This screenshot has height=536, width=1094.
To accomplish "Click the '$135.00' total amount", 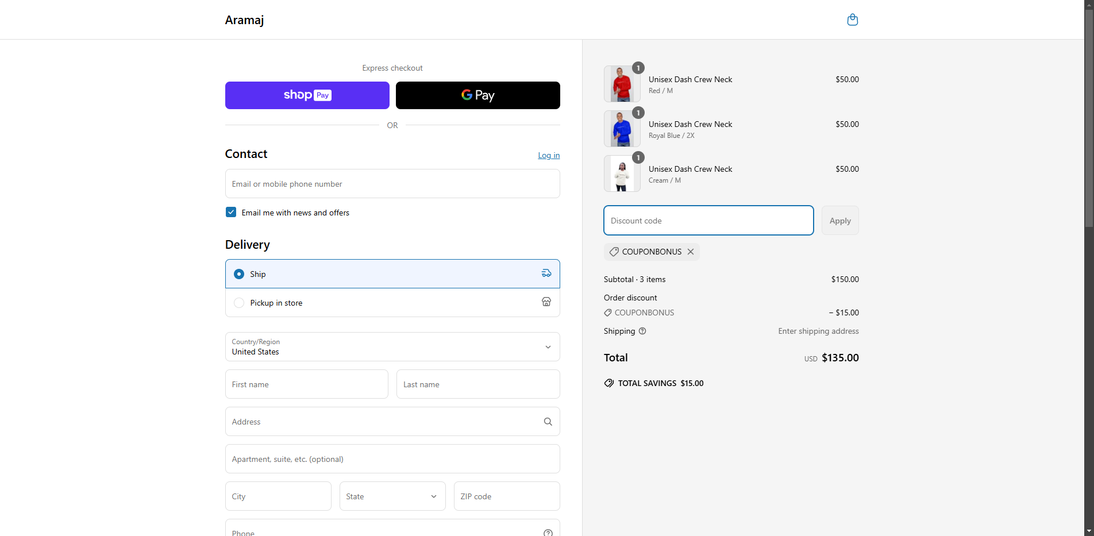I will pyautogui.click(x=840, y=357).
